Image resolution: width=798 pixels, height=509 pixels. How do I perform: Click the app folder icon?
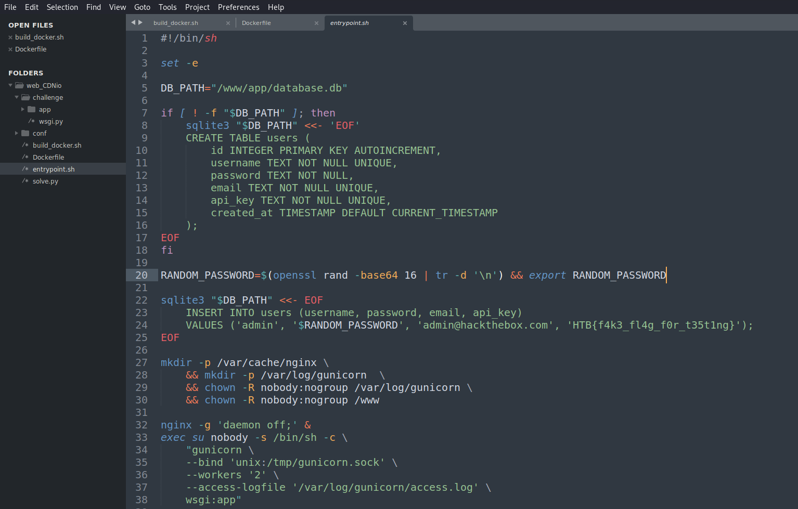[32, 110]
